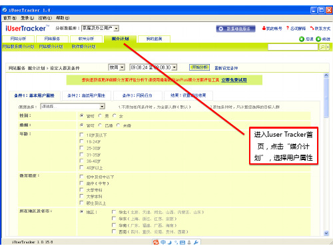The height and width of the screenshot is (250, 333).
Task: Click the Sogou S input method icon
Action: (x=156, y=242)
